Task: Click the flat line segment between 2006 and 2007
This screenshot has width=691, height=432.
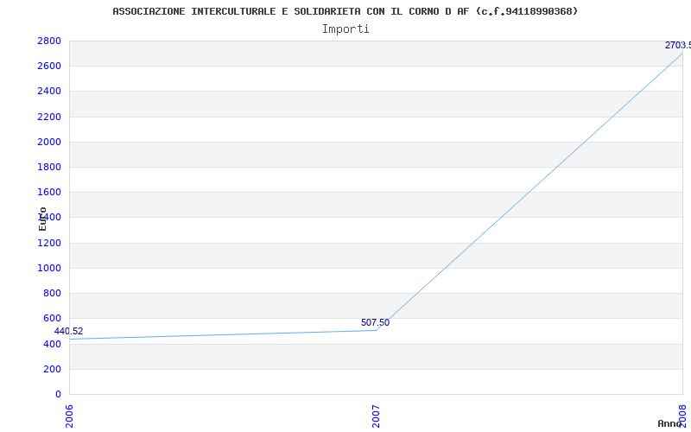Action: tap(223, 334)
